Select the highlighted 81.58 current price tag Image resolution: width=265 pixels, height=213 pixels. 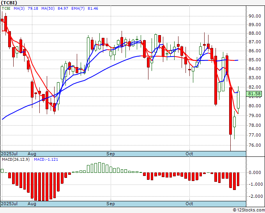254,94
